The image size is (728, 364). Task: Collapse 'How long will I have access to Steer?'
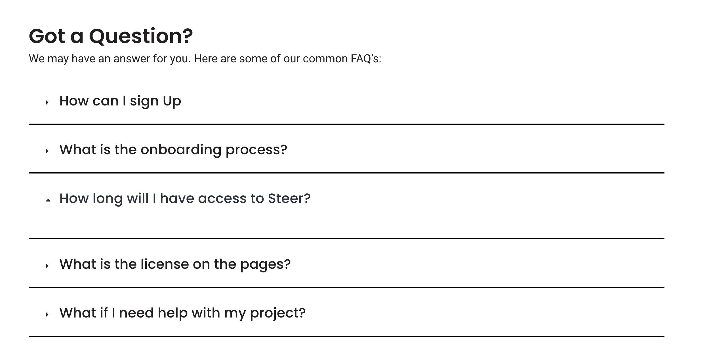tap(185, 198)
